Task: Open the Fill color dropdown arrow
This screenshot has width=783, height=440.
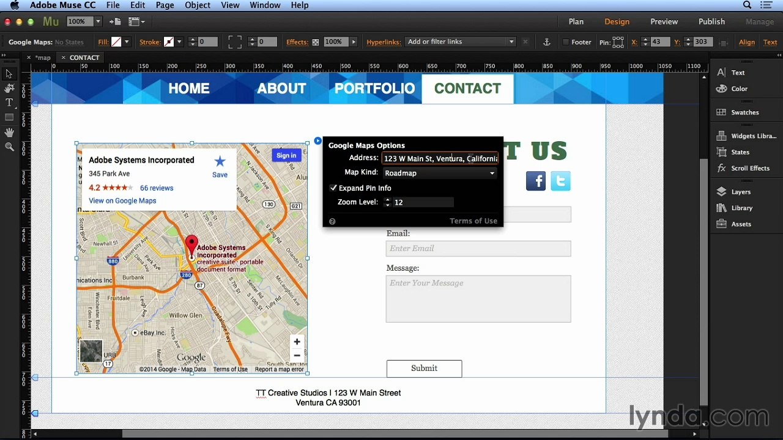Action: [x=127, y=42]
